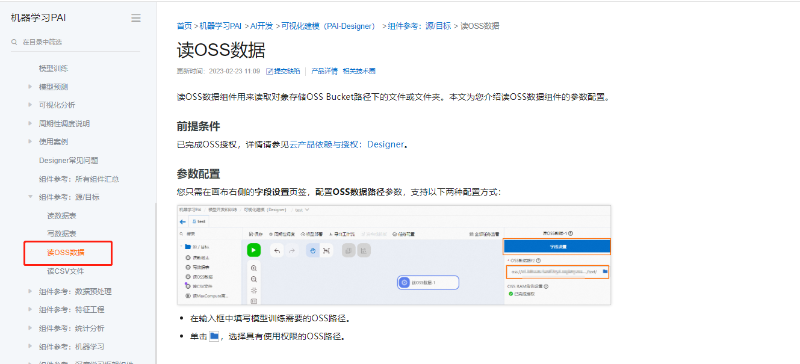Click the 参数配置 section heading

[198, 174]
